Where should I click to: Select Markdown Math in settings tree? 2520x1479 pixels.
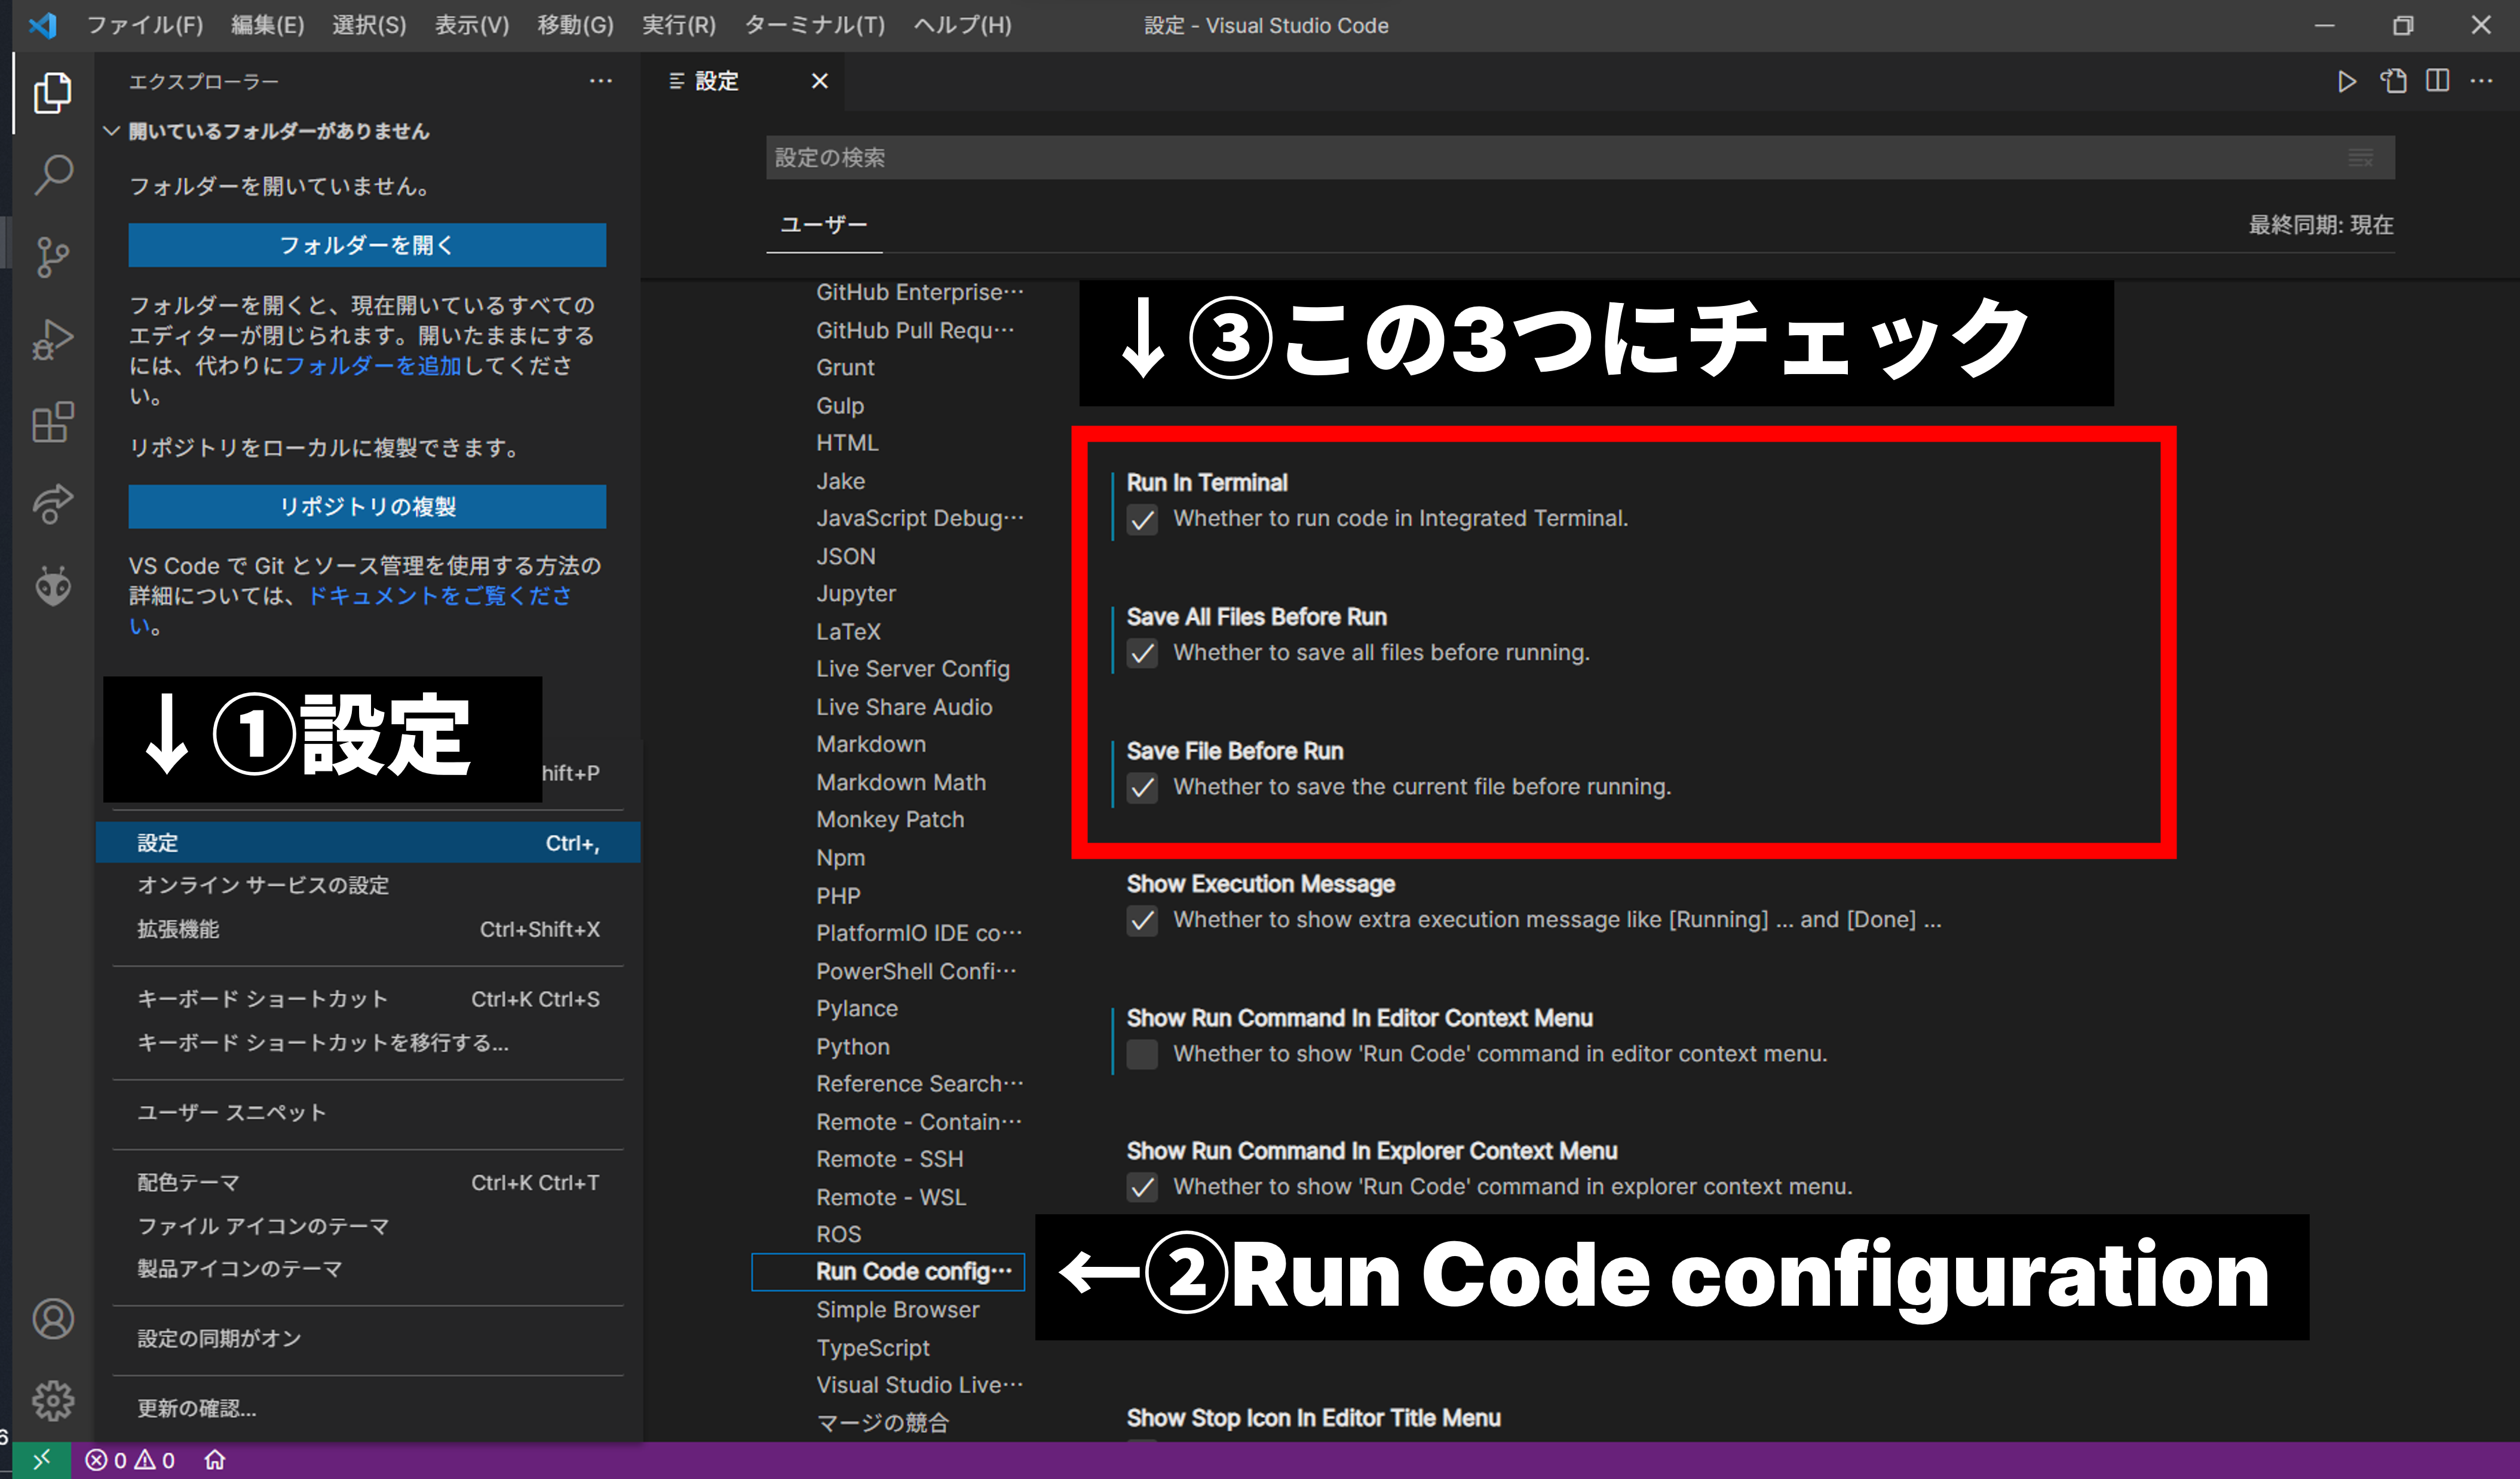900,783
